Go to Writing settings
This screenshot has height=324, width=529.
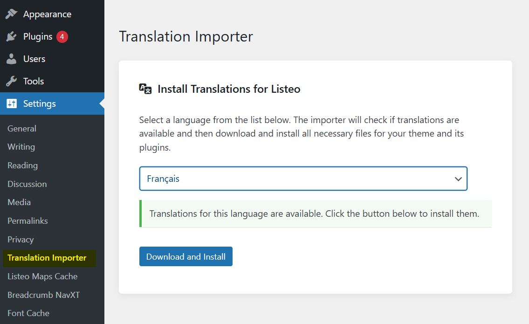[x=21, y=147]
